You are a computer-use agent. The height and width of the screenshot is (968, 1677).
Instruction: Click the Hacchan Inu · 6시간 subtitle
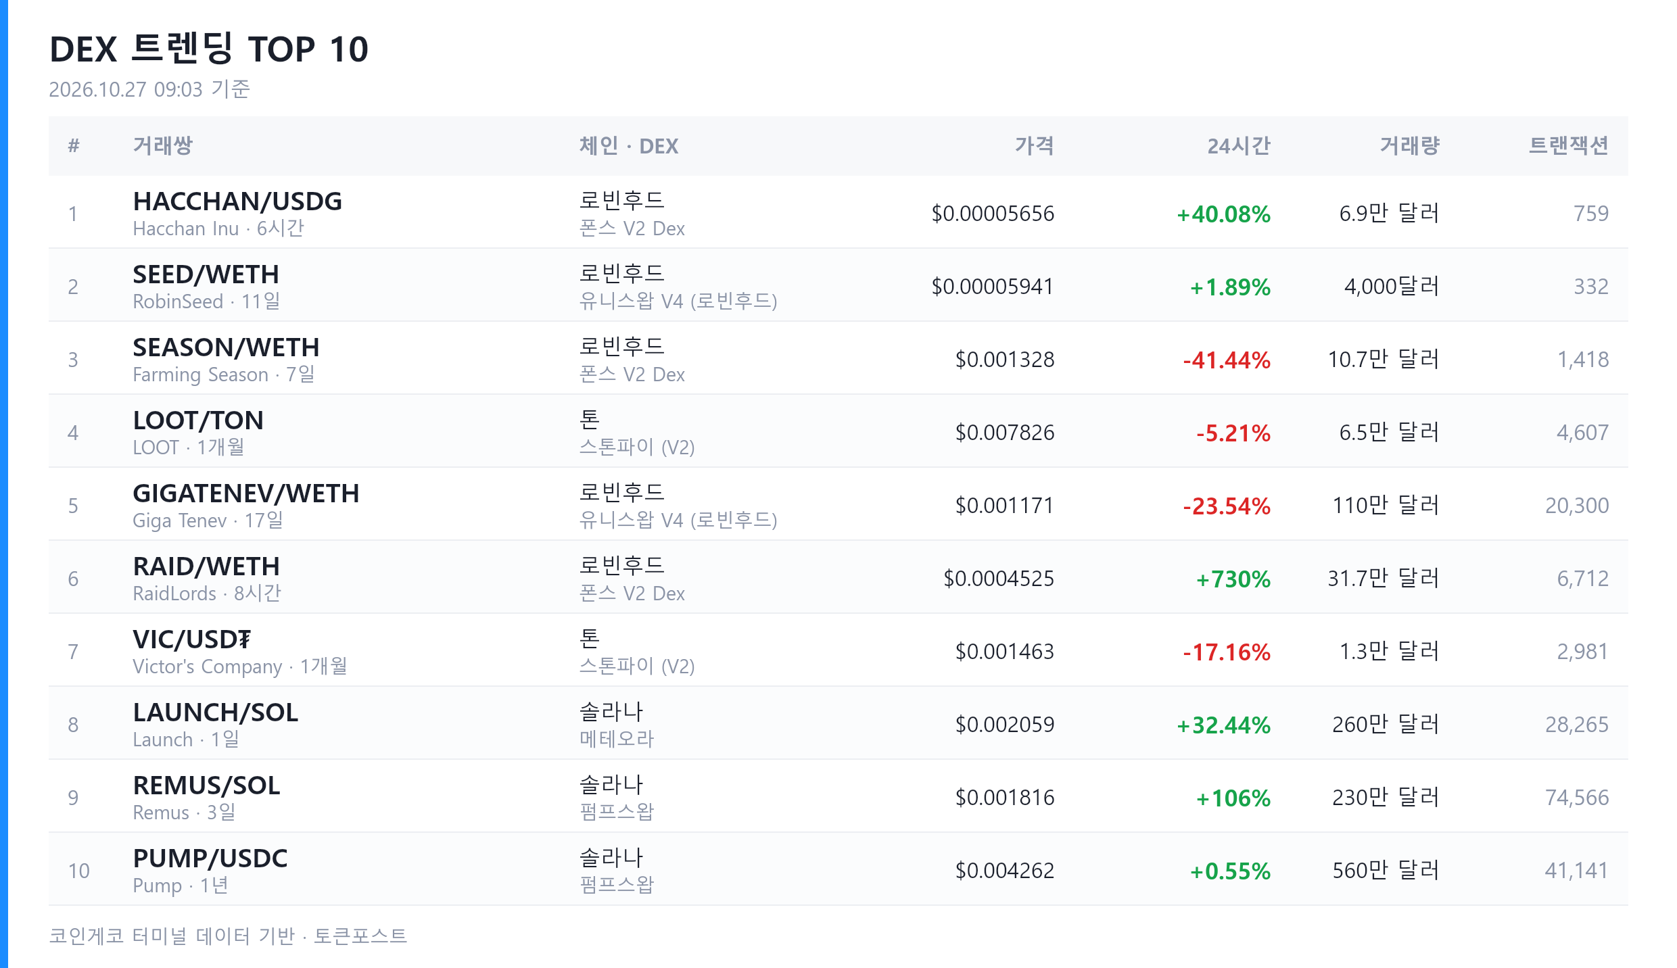point(218,228)
